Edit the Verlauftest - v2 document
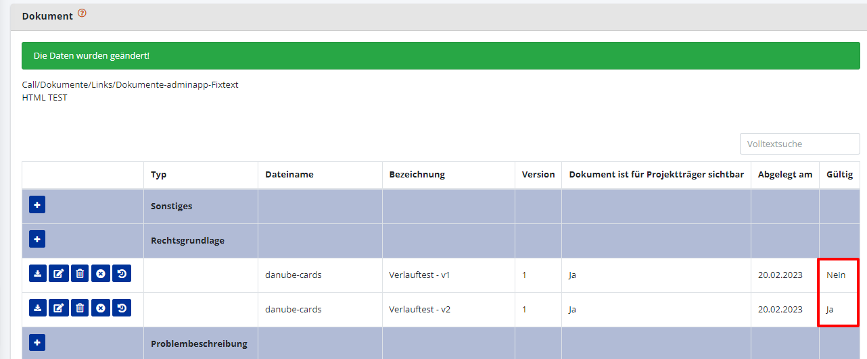Screen dimensions: 867x359 click(x=59, y=308)
